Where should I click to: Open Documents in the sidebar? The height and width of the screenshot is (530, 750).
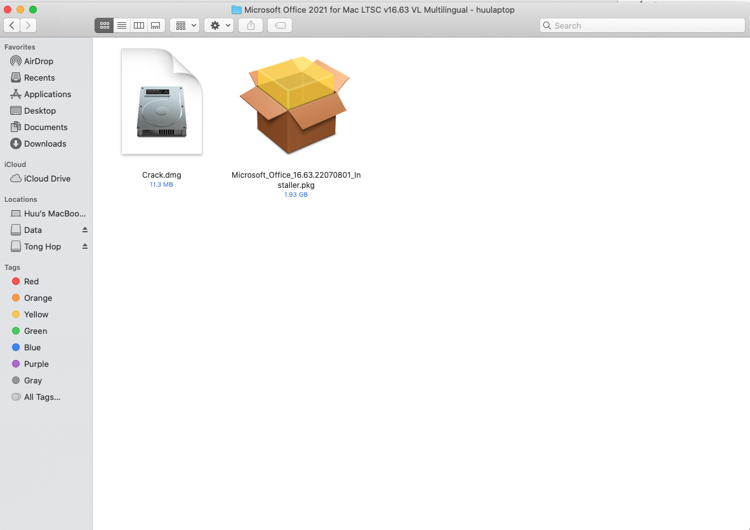click(x=46, y=127)
